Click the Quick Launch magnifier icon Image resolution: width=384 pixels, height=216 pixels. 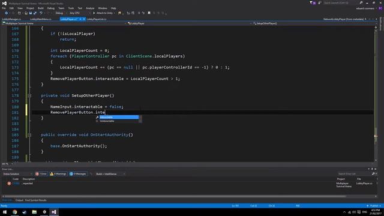click(x=361, y=2)
